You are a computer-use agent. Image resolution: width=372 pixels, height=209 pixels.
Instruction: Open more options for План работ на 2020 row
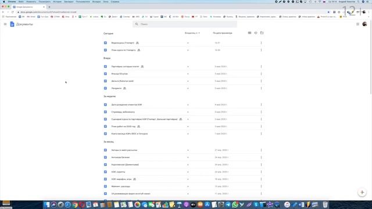(x=261, y=127)
